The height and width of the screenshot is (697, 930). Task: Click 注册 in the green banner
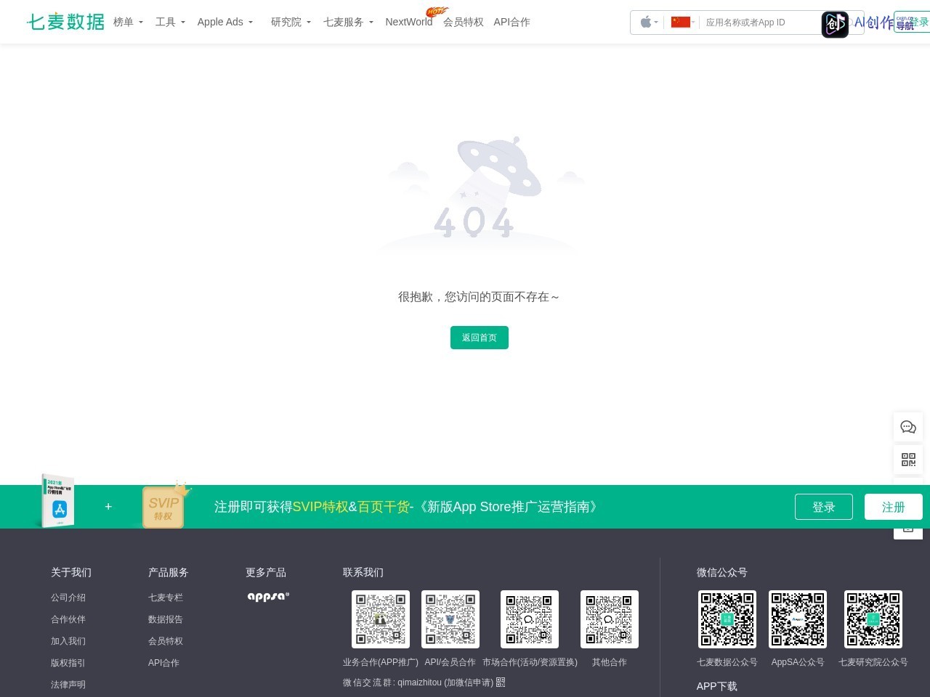(894, 507)
